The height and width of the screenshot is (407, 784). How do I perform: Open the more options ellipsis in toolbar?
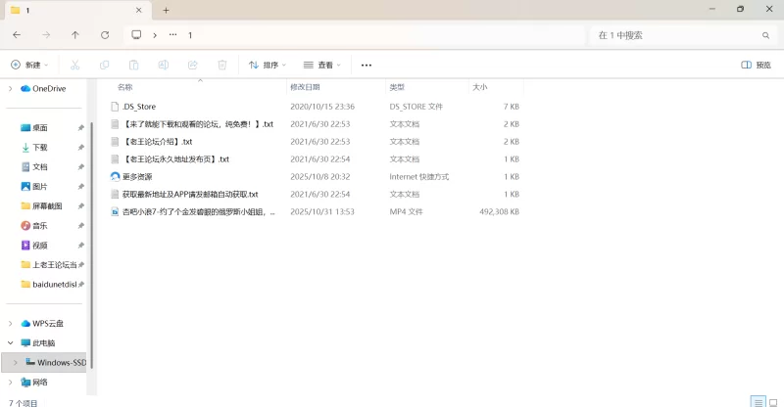pos(367,65)
